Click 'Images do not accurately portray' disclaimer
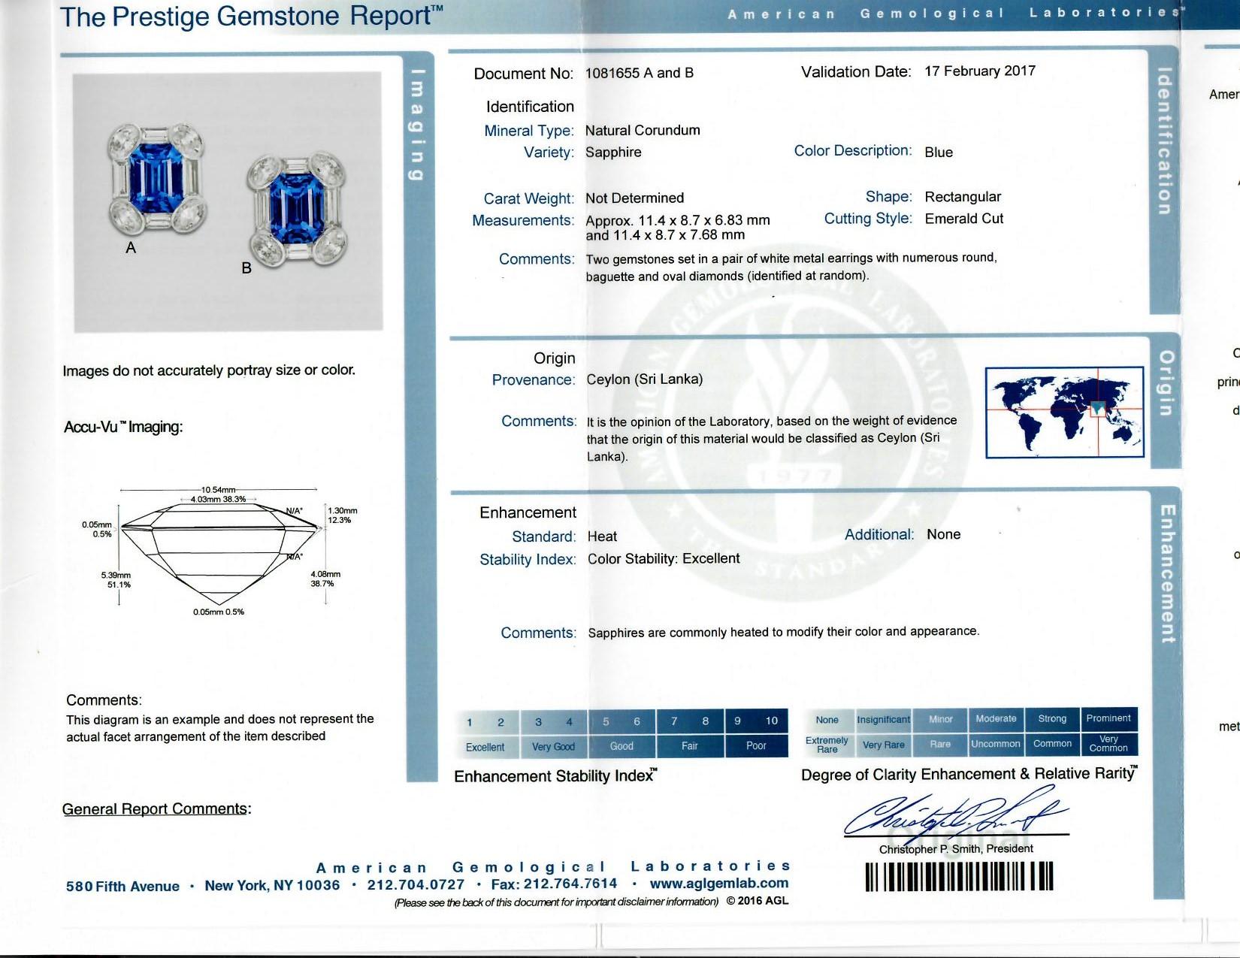 pyautogui.click(x=209, y=370)
